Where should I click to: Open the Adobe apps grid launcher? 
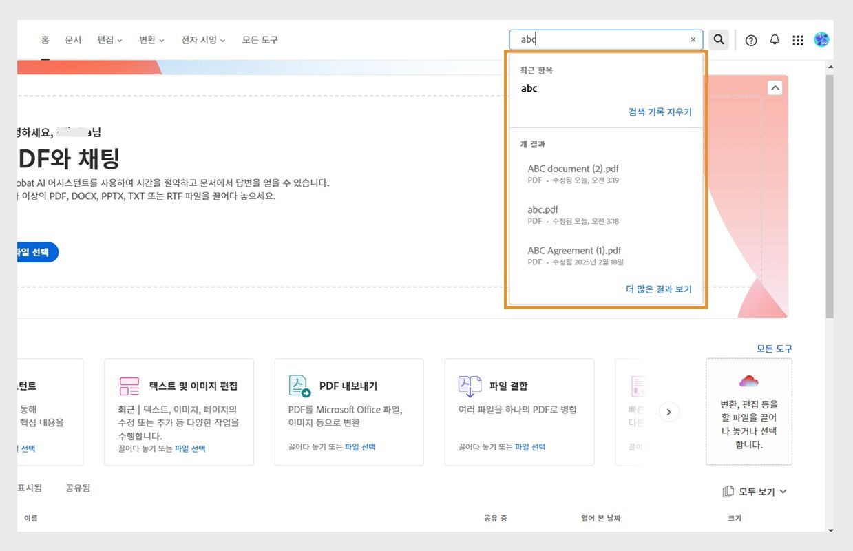pos(797,40)
